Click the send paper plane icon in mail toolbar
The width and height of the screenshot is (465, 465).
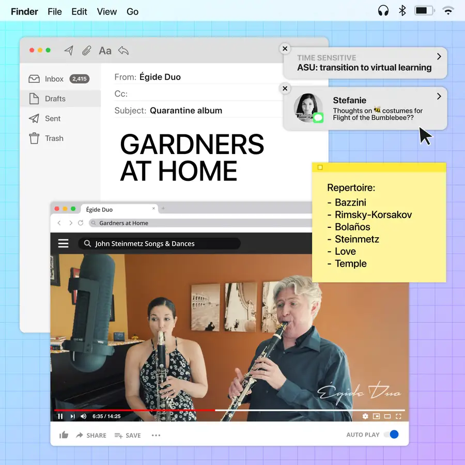[x=69, y=50]
